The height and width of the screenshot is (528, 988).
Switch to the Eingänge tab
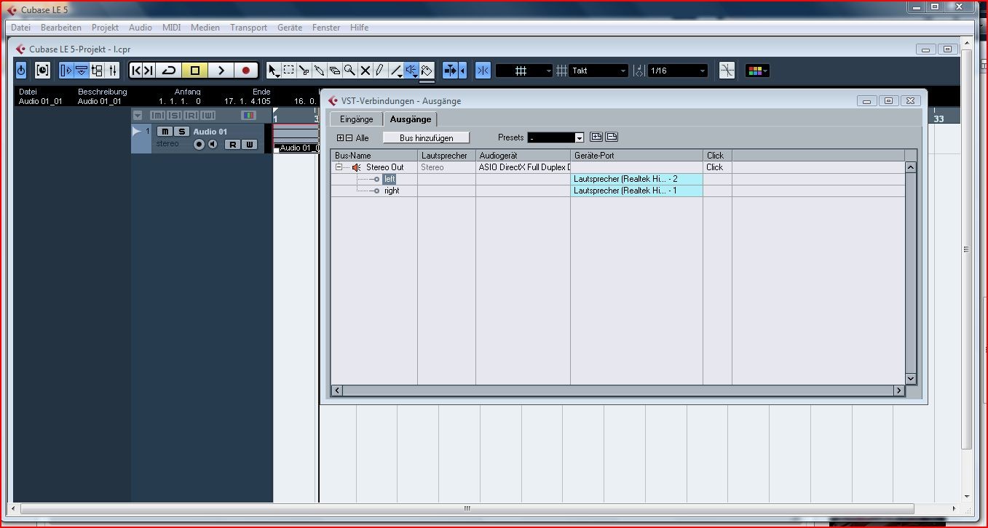click(356, 119)
